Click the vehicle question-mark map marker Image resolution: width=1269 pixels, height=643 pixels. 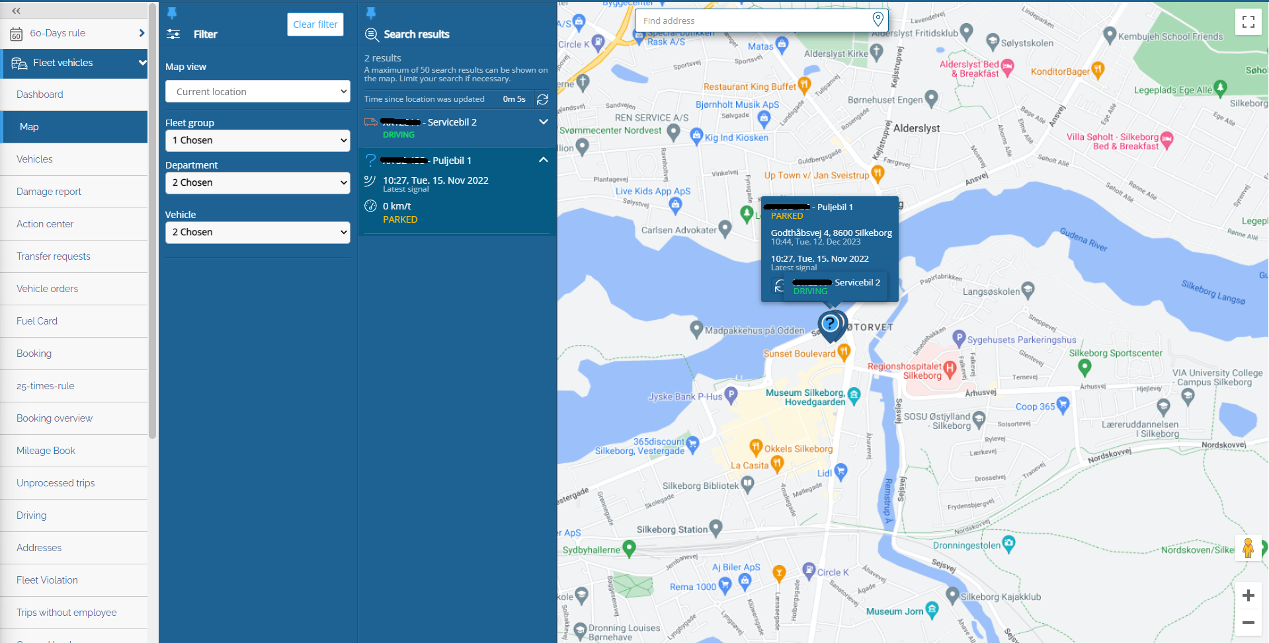pyautogui.click(x=831, y=324)
